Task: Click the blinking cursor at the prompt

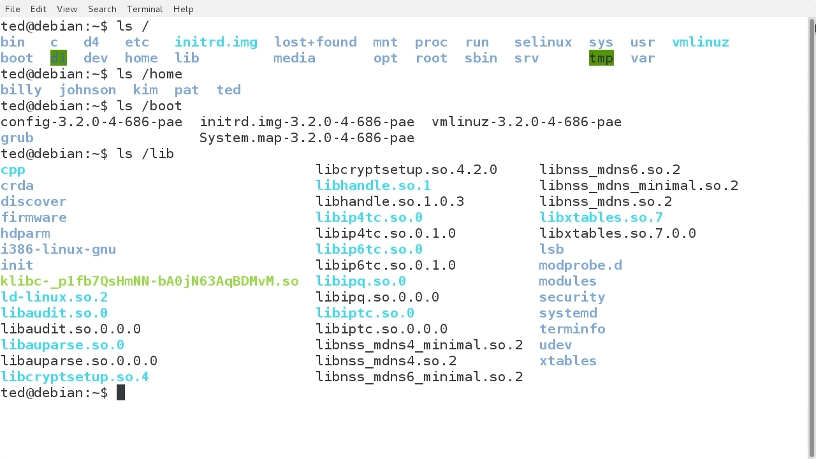Action: (x=120, y=393)
